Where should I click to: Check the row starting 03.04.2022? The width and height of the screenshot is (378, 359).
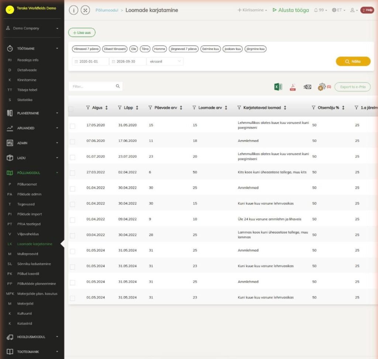(x=73, y=236)
